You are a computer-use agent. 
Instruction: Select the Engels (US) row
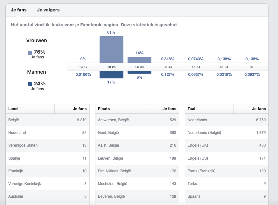click(x=227, y=158)
